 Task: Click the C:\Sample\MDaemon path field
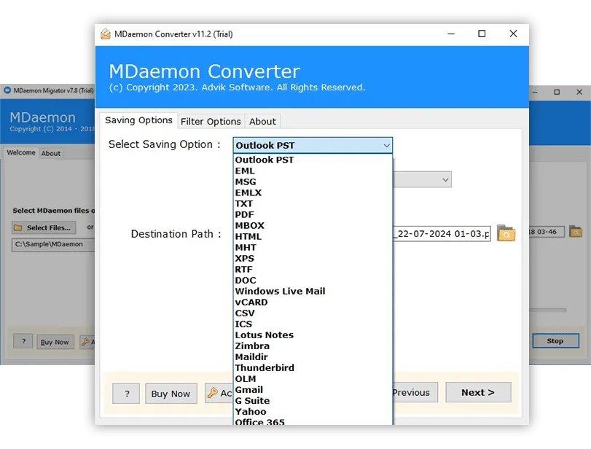53,244
